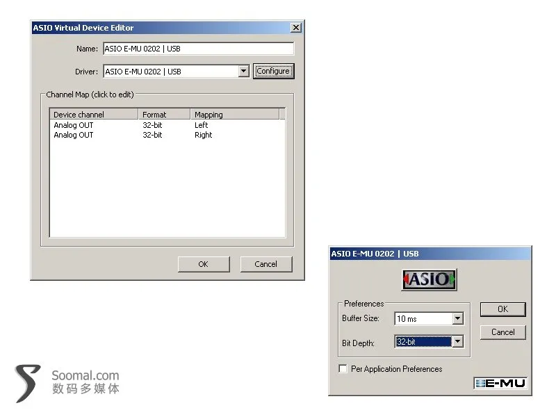Click the E-MU logo
Image resolution: width=556 pixels, height=417 pixels.
click(x=500, y=384)
